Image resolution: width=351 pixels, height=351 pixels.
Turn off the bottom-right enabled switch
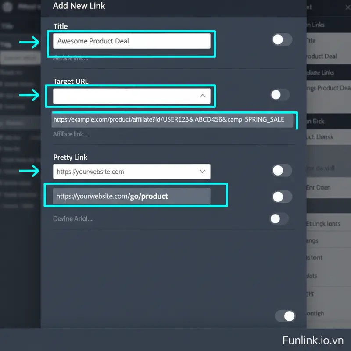click(285, 316)
